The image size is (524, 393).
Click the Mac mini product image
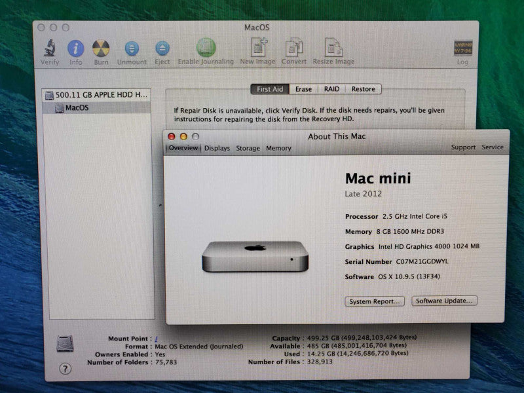[255, 256]
